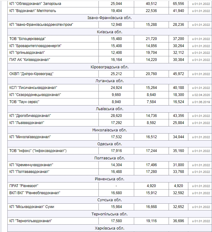Click ВКП ВКГ "Рівнеоблводоканал" company name
212x232 pixels.
[35, 193]
